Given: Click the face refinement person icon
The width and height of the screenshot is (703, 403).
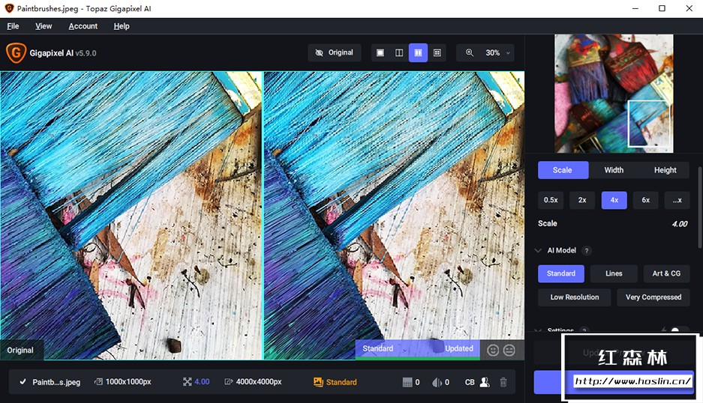Looking at the screenshot, I should click(485, 382).
